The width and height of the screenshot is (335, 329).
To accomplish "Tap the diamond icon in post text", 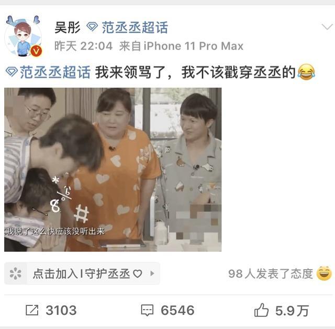I will pos(12,72).
